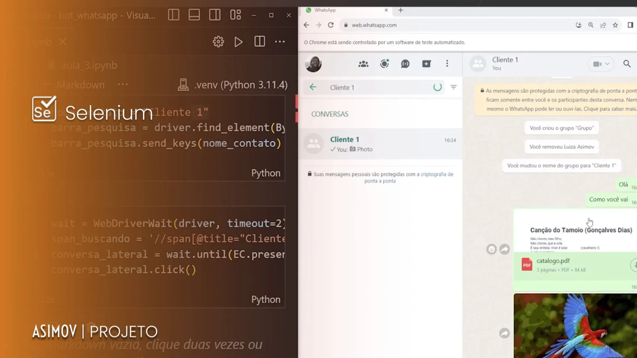Open WhatsApp Communities icon
The image size is (637, 358).
tap(363, 64)
